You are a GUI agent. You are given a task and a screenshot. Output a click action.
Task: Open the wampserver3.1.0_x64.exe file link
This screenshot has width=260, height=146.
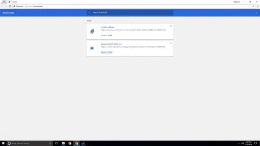(111, 44)
